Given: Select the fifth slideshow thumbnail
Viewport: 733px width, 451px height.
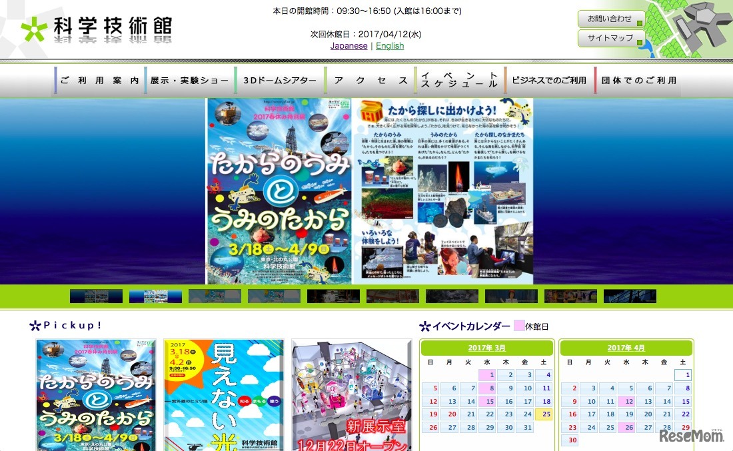Looking at the screenshot, I should 333,296.
